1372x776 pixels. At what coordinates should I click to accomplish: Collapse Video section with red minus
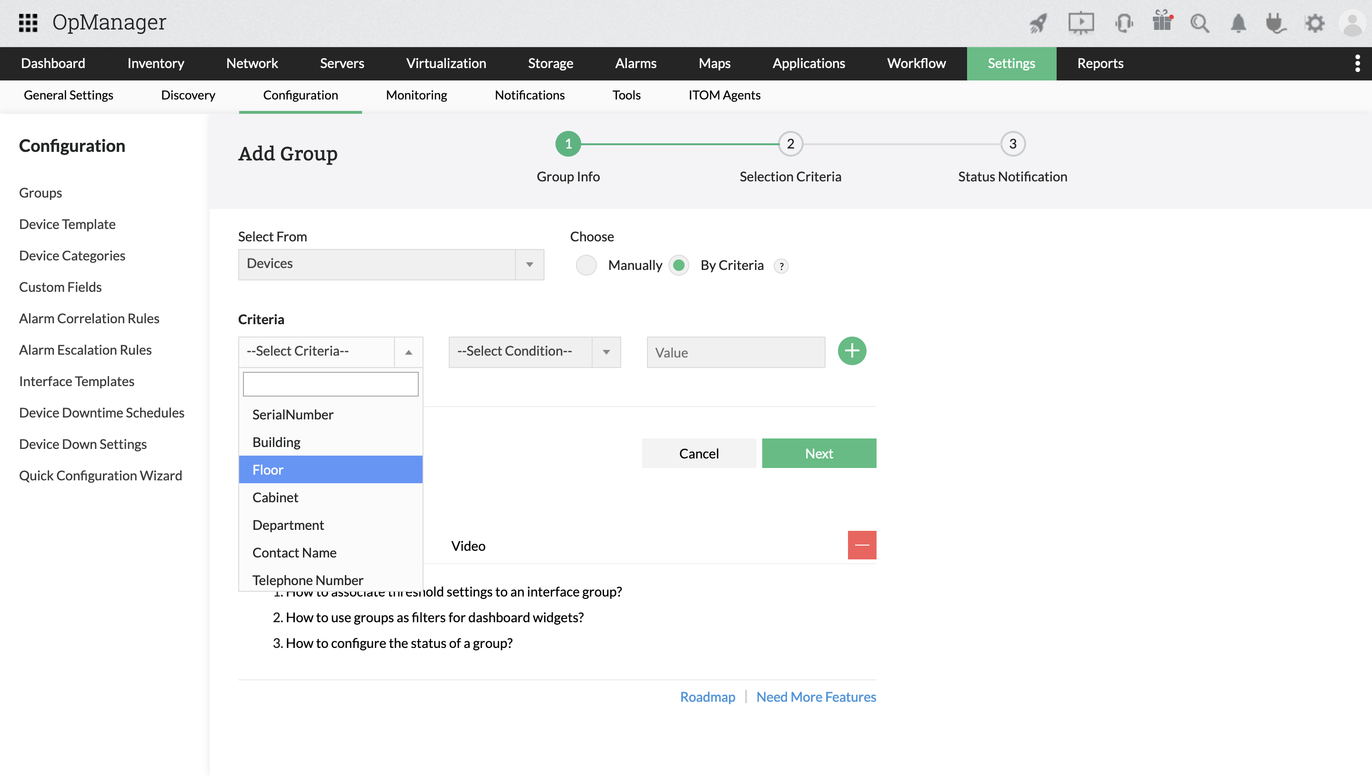pyautogui.click(x=862, y=545)
